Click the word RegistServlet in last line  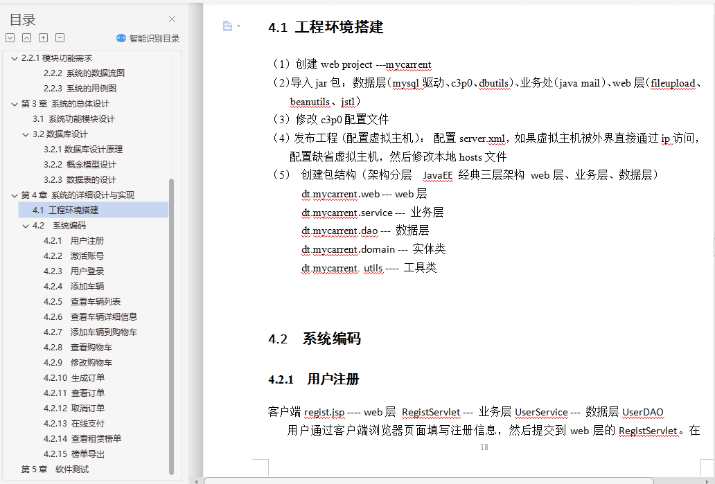point(648,431)
